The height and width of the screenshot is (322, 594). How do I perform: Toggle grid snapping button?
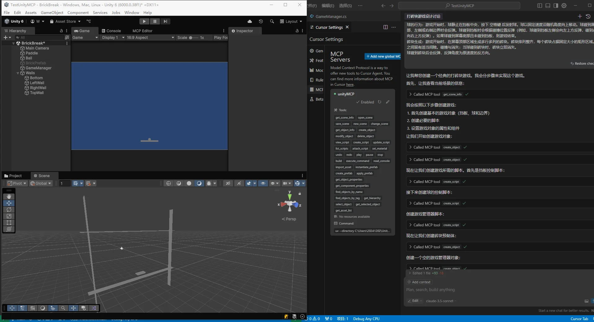pyautogui.click(x=88, y=183)
